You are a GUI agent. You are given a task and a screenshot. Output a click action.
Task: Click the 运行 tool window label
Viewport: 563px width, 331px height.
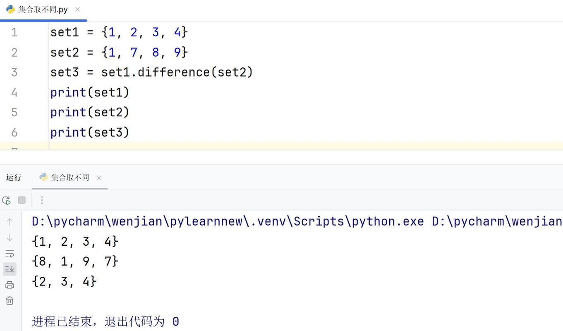pos(14,177)
